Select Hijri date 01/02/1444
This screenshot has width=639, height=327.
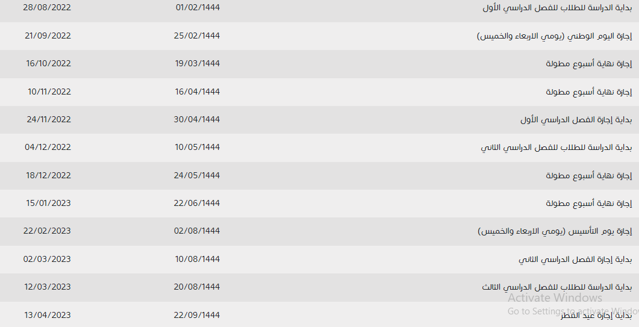198,7
